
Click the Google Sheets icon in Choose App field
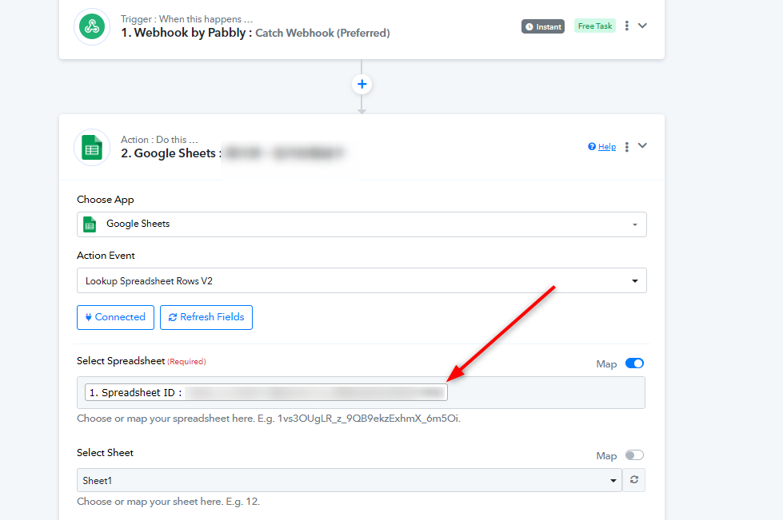tap(90, 224)
